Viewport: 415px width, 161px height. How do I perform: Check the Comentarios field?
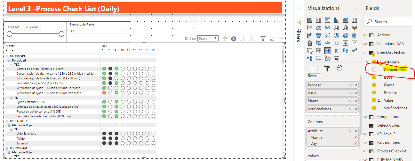click(374, 70)
